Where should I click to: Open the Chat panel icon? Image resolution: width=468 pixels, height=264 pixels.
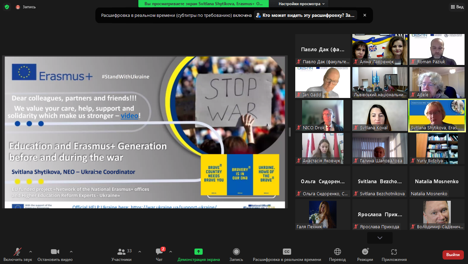point(159,252)
